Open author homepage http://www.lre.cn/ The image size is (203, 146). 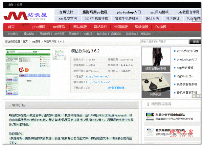[97, 77]
